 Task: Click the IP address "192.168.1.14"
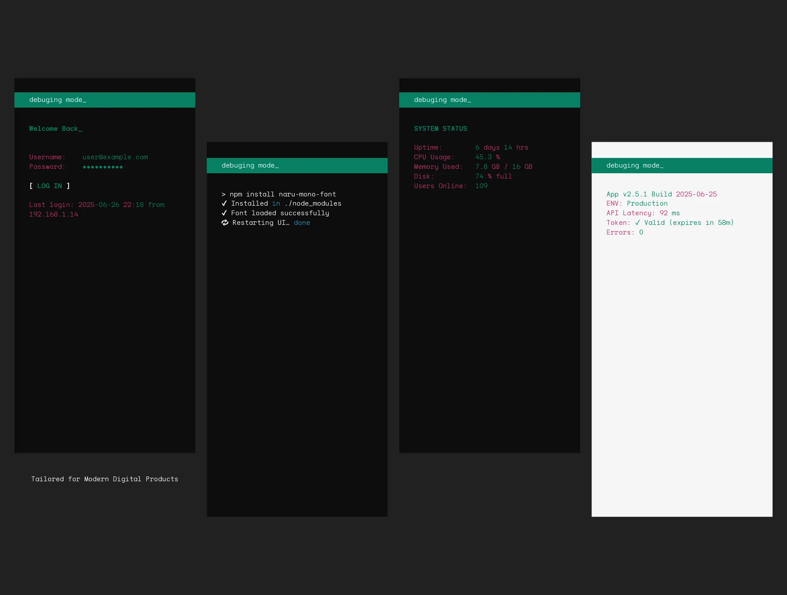(x=53, y=214)
